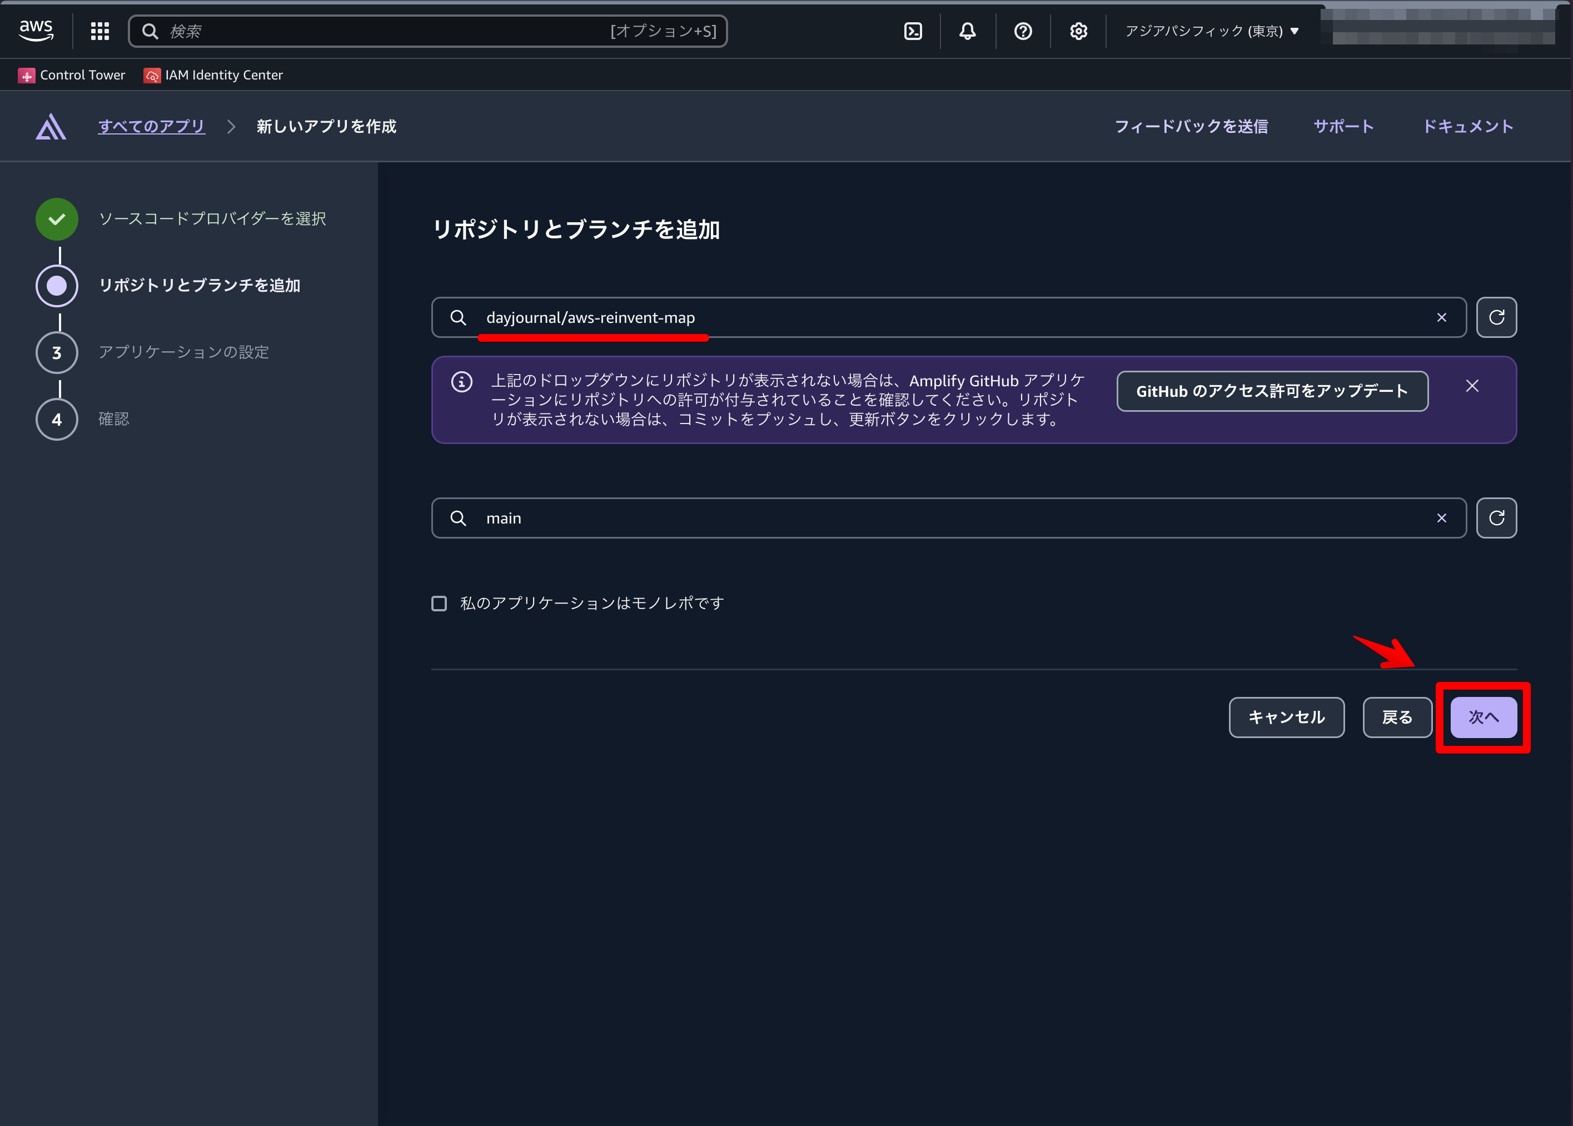The image size is (1573, 1126).
Task: Dismiss the GitHub permission info banner
Action: tap(1472, 386)
